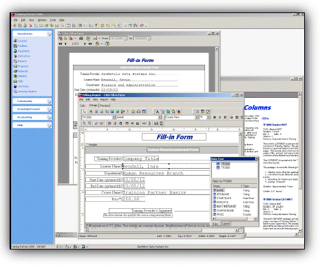Click the key icon in main toolbar
The image size is (320, 266).
114,25
